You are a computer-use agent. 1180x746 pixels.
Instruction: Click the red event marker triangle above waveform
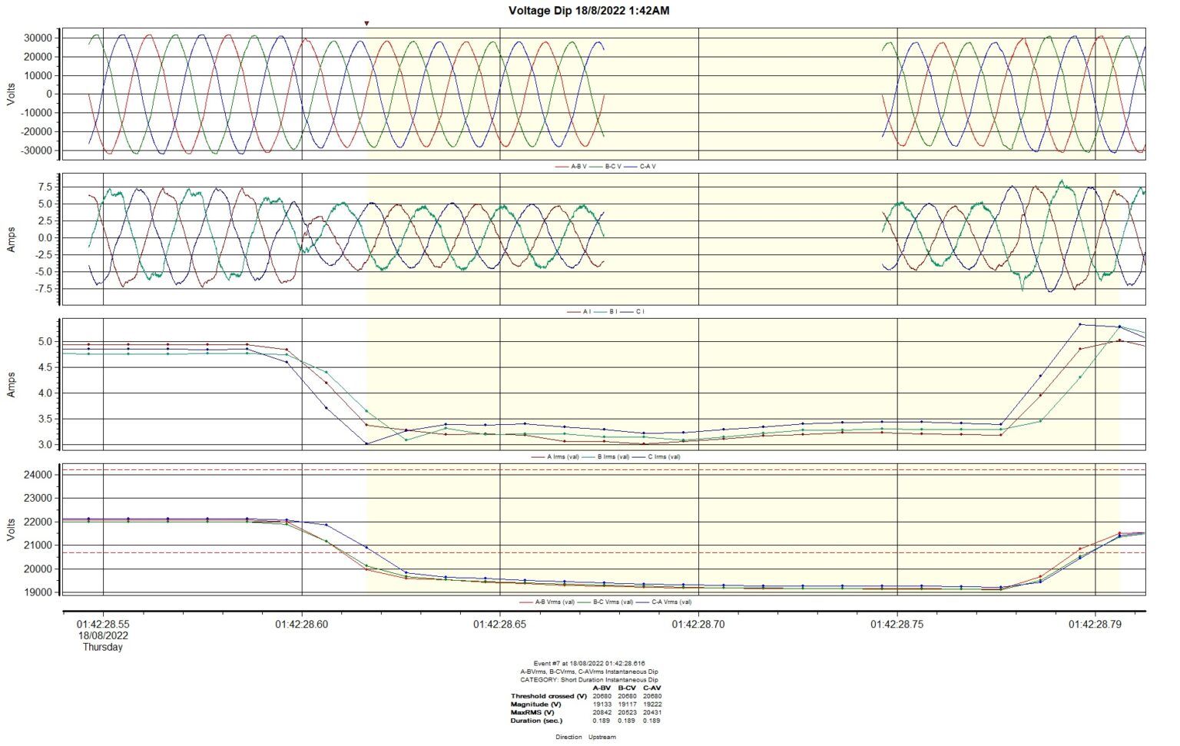(x=366, y=23)
